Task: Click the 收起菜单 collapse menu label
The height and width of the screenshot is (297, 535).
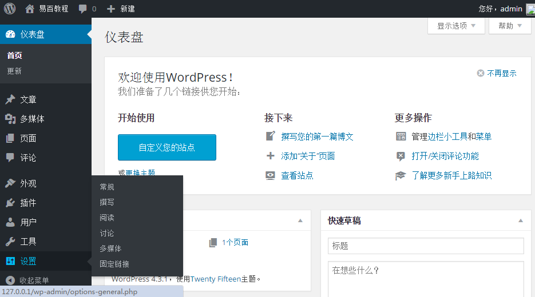Action: [34, 280]
